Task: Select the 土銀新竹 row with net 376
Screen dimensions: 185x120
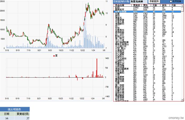Action: 147,61
